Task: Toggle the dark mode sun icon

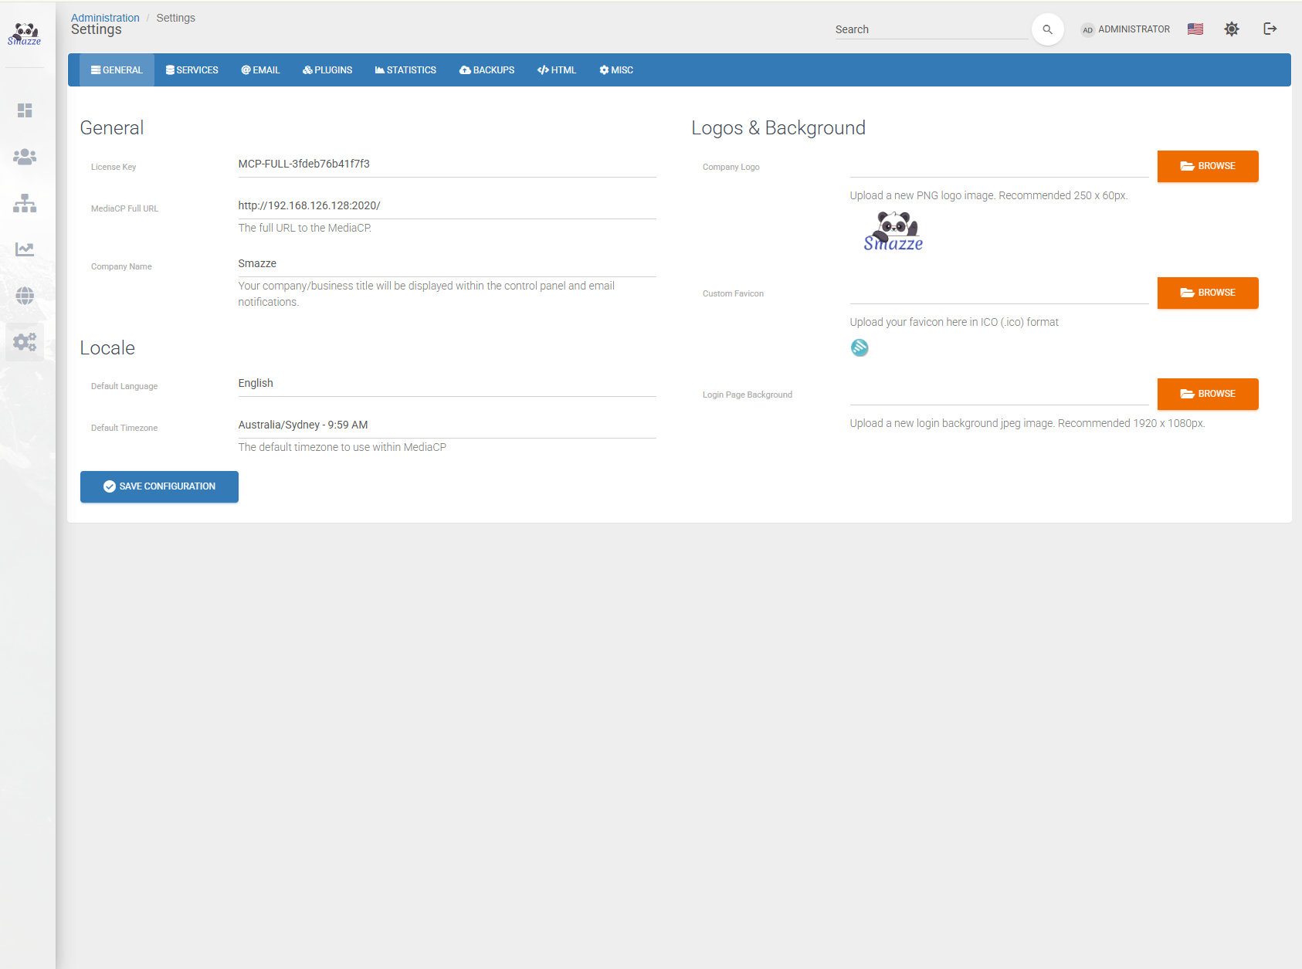Action: click(x=1231, y=29)
